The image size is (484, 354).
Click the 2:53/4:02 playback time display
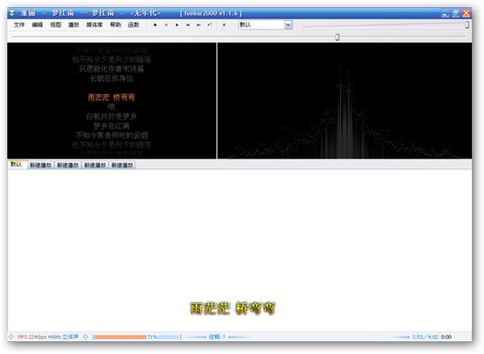(425, 337)
